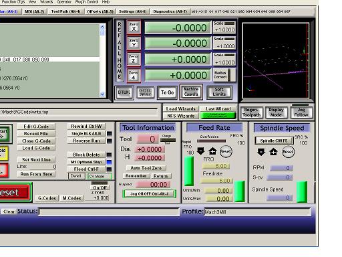Open the Function Cfg's menu
The width and height of the screenshot is (342, 257).
point(13,2)
